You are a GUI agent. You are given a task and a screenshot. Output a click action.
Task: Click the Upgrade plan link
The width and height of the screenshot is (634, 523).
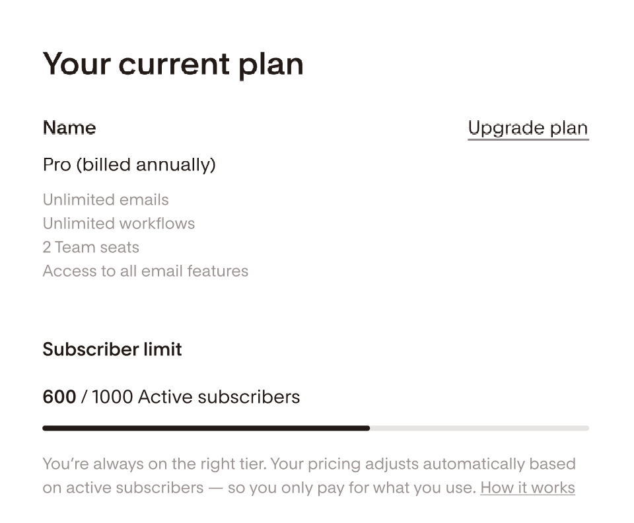tap(527, 128)
